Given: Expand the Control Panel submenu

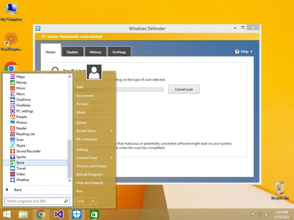Looking at the screenshot, I should click(x=112, y=158).
